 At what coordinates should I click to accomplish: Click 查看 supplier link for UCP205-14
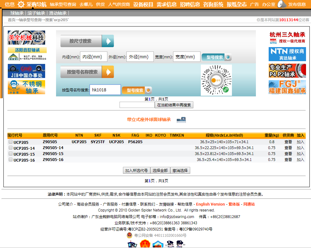(x=288, y=148)
